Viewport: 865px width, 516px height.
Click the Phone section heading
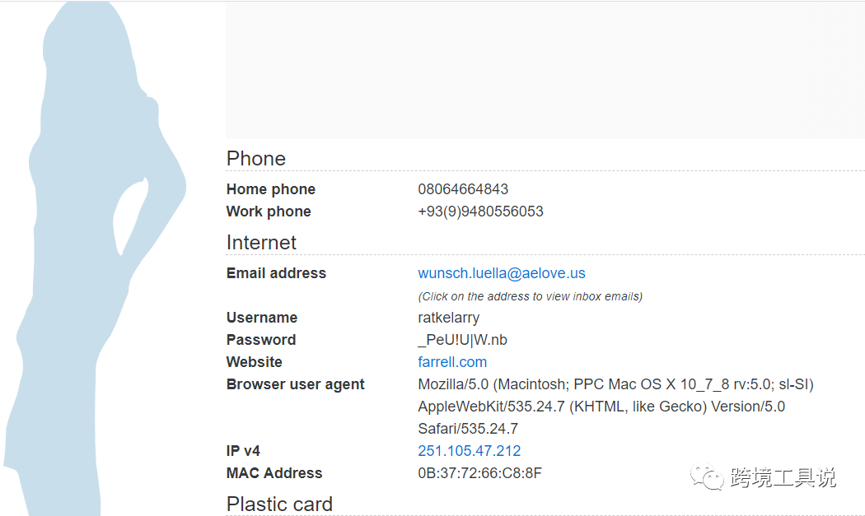256,159
